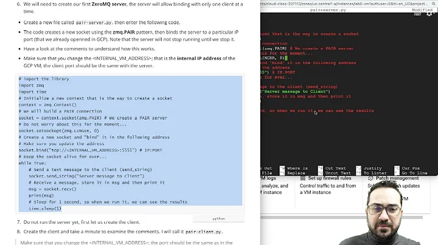Click 'Uncut Text' in nano shortcut bar
This screenshot has height=245, width=438.
point(338,173)
